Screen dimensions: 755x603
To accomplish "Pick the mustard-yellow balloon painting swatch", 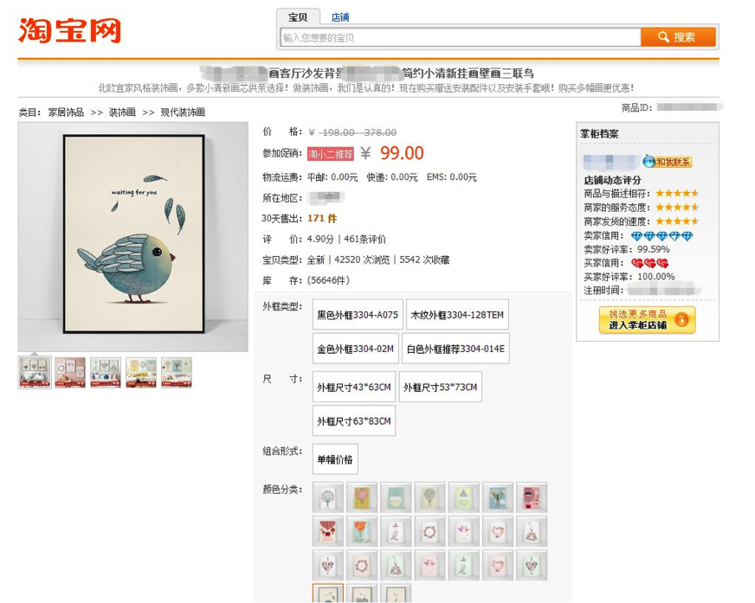I will [x=362, y=497].
